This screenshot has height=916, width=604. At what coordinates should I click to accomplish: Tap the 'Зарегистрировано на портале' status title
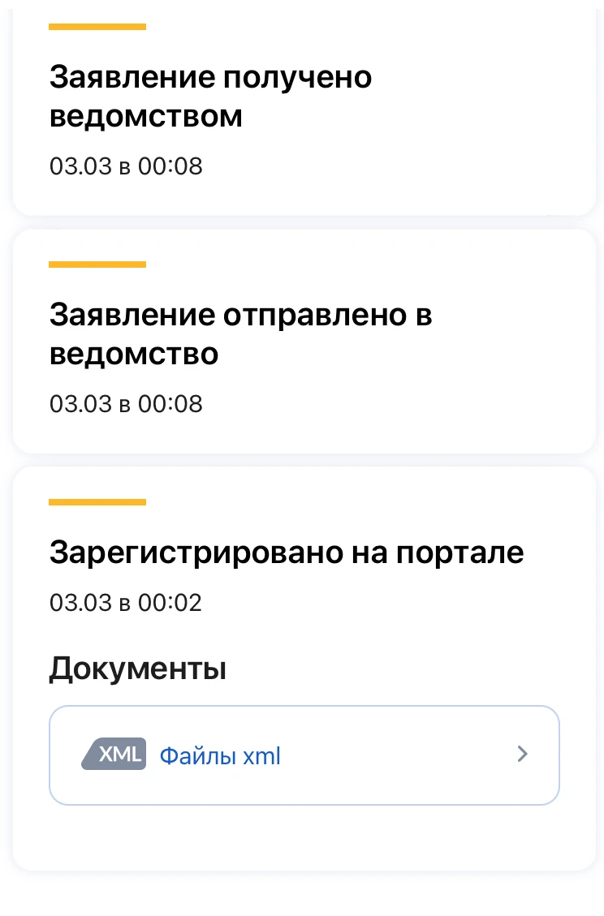[286, 553]
